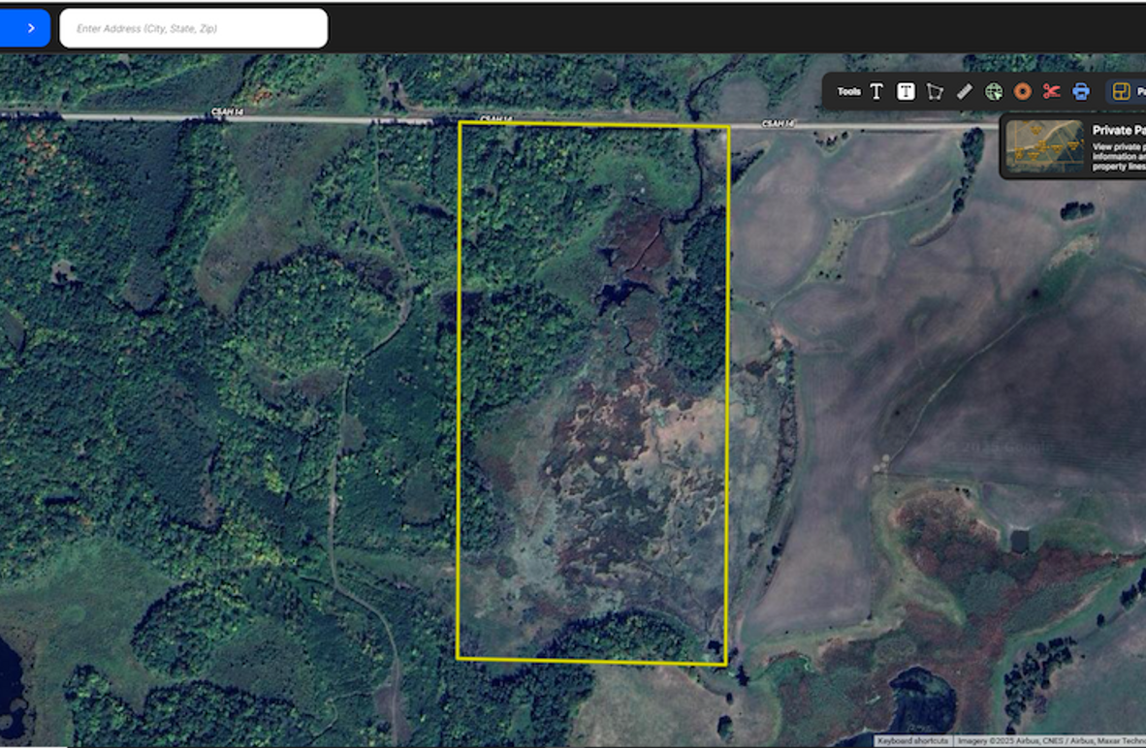Screen dimensions: 1146x748
Task: Click the Tools label in toolbar
Action: coord(848,92)
